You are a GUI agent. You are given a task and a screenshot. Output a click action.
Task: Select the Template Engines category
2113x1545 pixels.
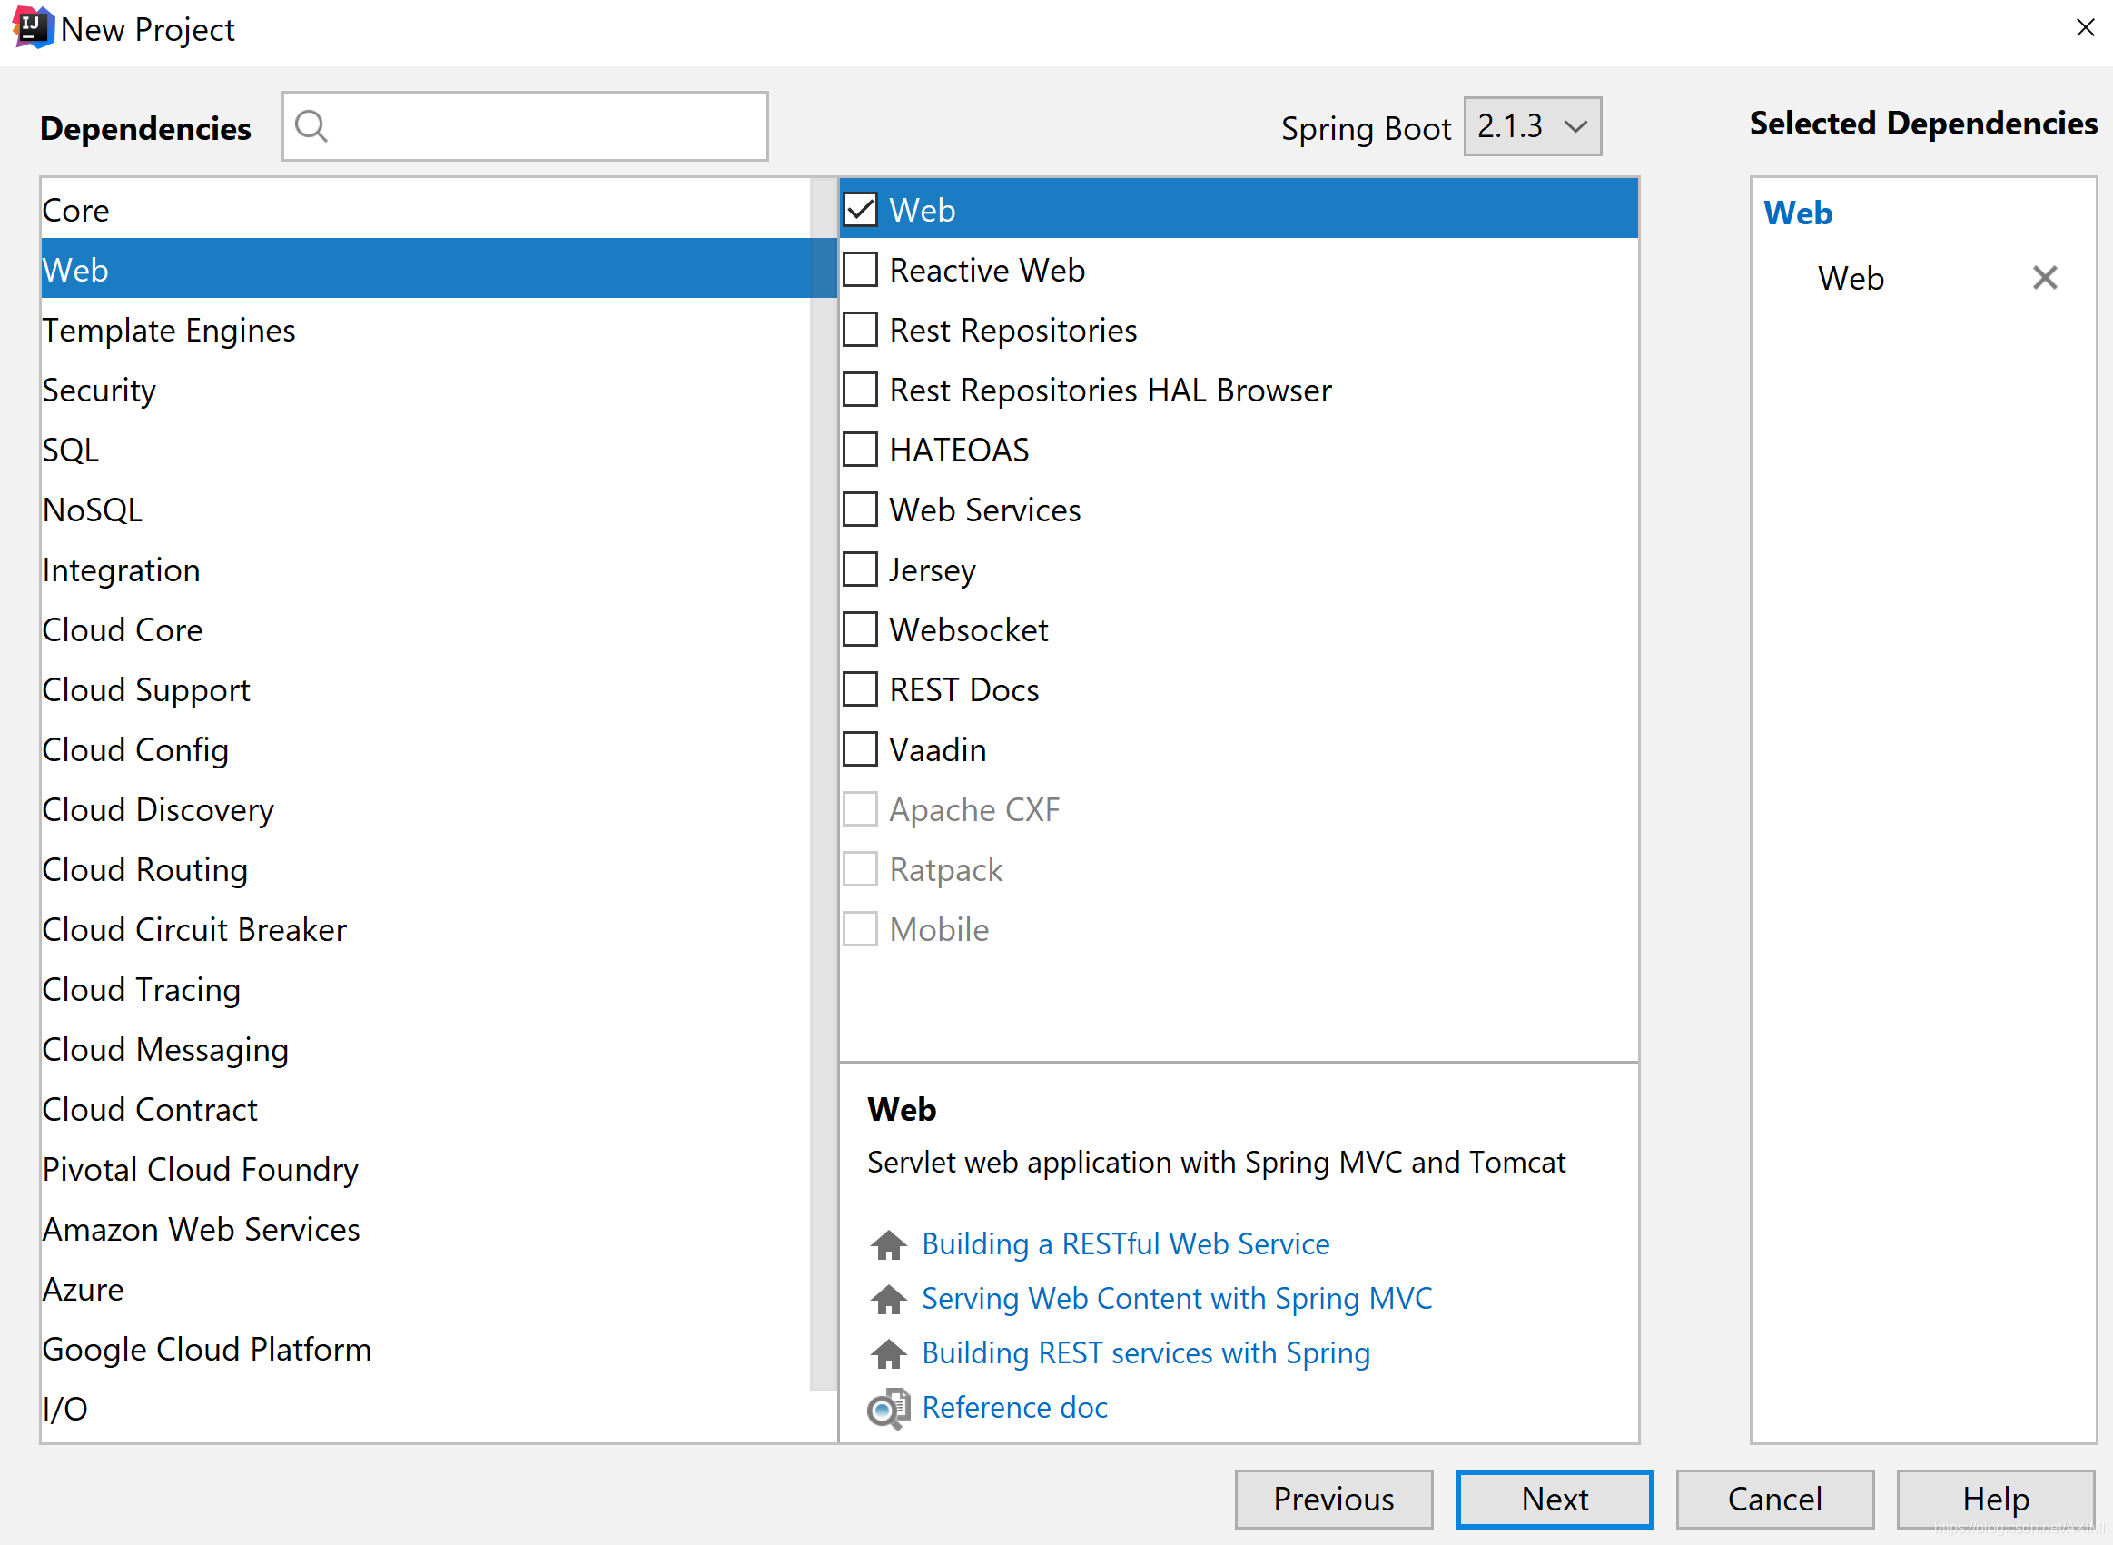[168, 330]
